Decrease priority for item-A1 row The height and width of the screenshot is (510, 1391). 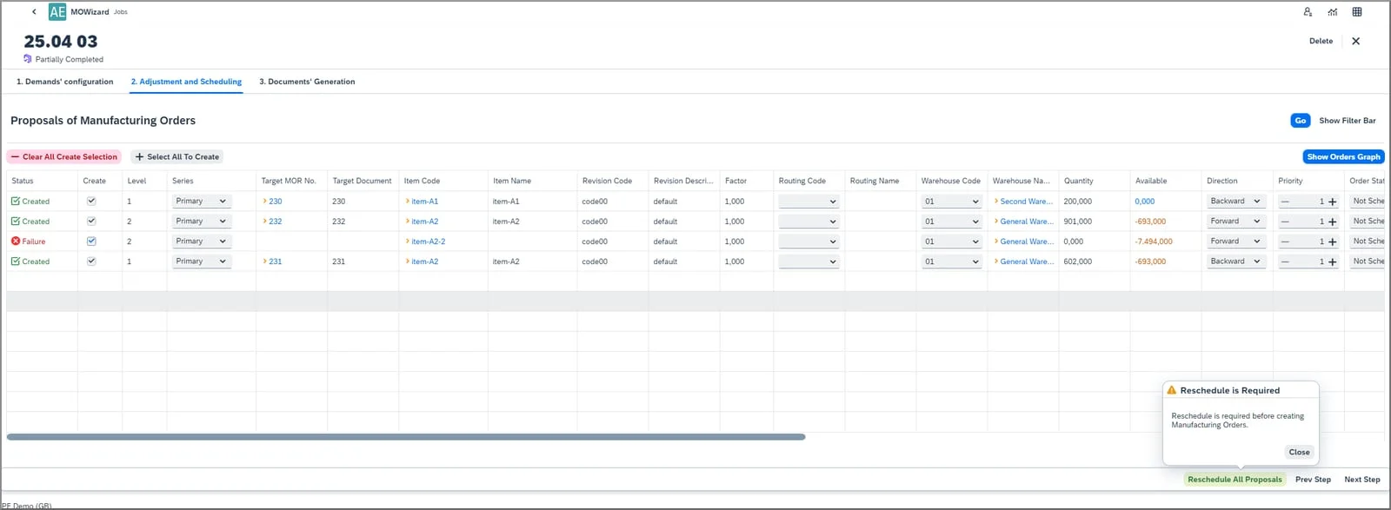(1285, 202)
